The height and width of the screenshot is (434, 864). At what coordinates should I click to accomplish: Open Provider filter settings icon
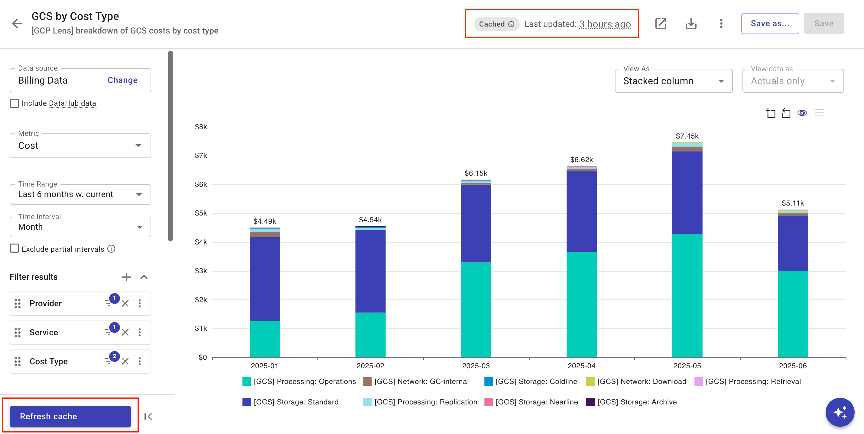(108, 303)
